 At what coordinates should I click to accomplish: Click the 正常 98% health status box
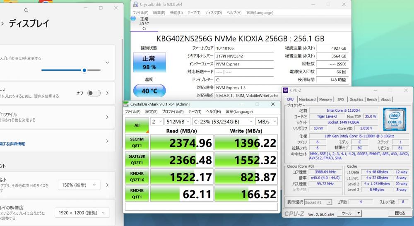[149, 63]
